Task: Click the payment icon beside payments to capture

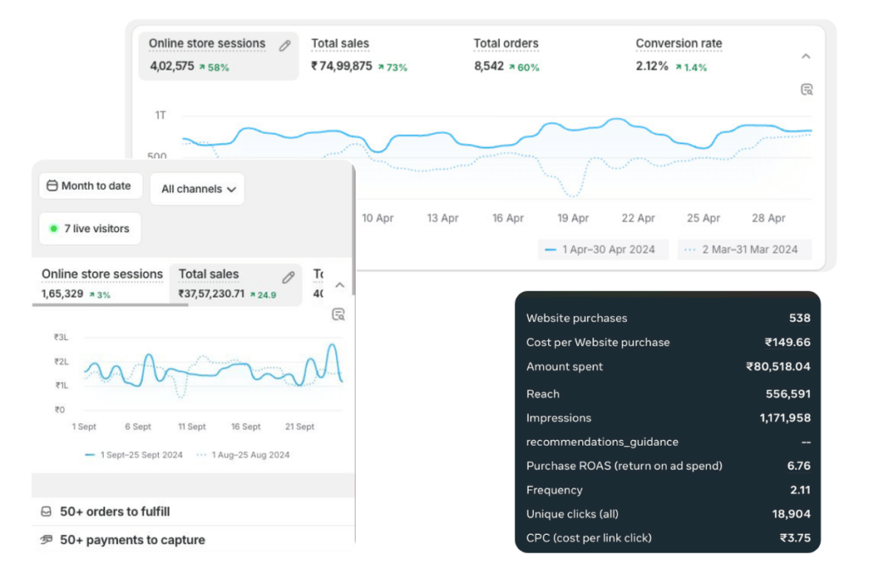Action: pos(47,540)
